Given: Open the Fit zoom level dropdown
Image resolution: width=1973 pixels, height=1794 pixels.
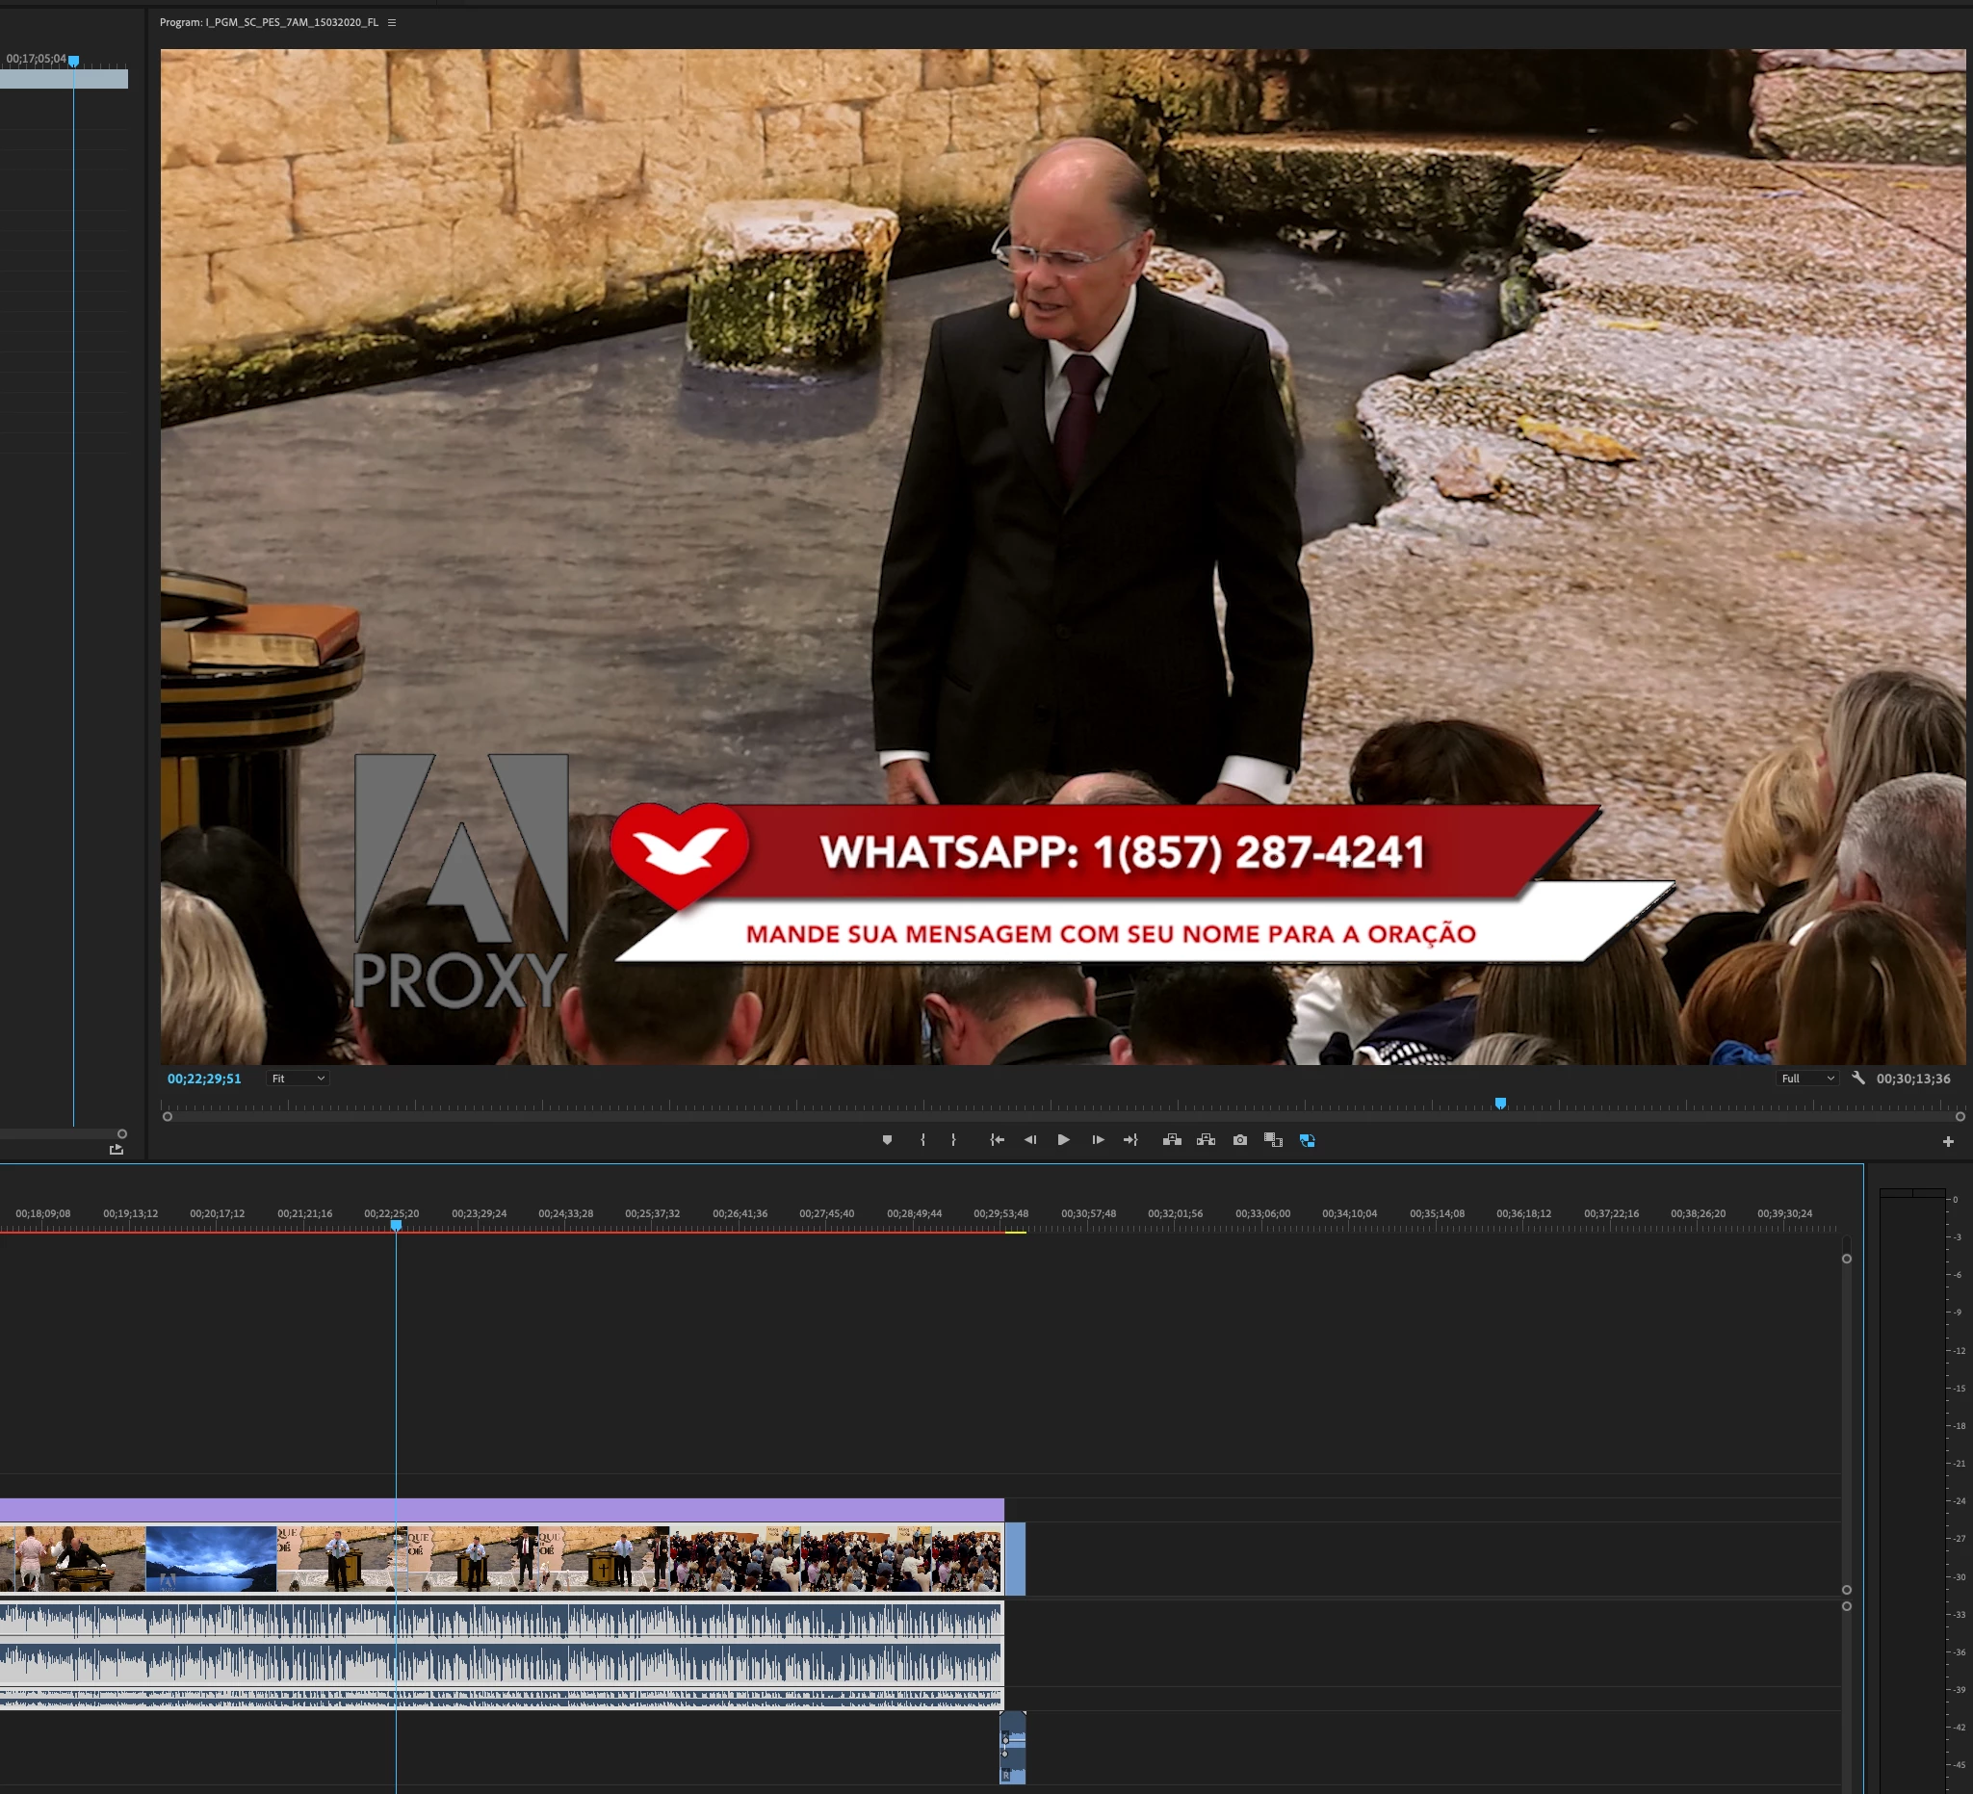Looking at the screenshot, I should [298, 1079].
